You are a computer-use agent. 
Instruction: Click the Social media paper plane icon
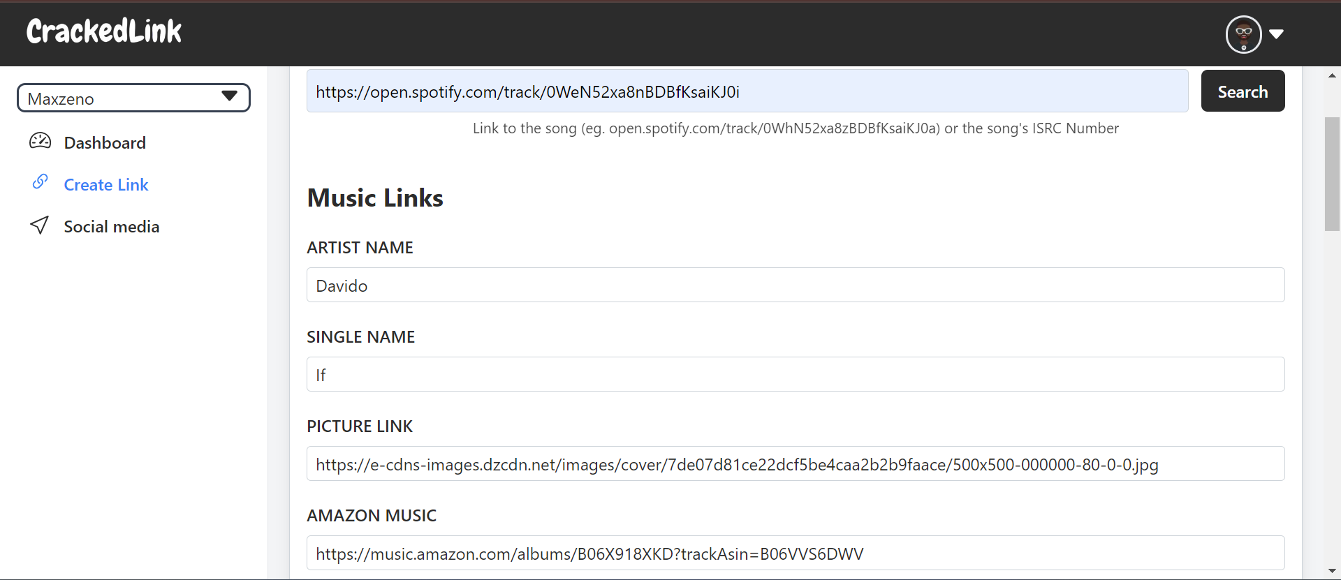(x=40, y=225)
